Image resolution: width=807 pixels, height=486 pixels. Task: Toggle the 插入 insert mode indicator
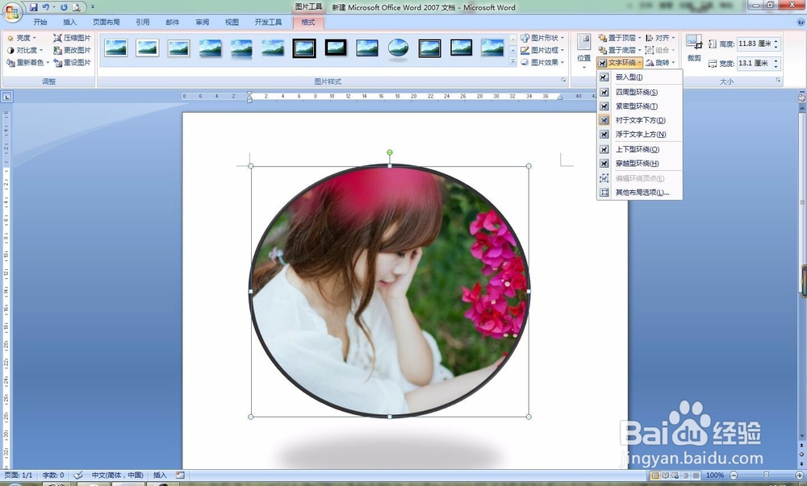point(160,476)
